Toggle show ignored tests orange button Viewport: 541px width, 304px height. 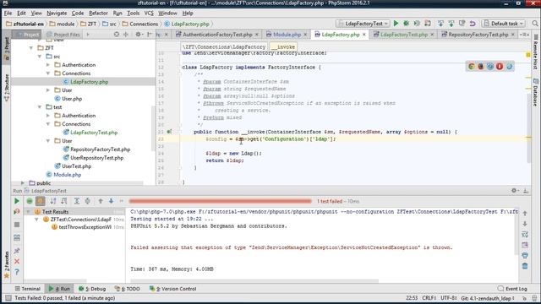click(40, 201)
